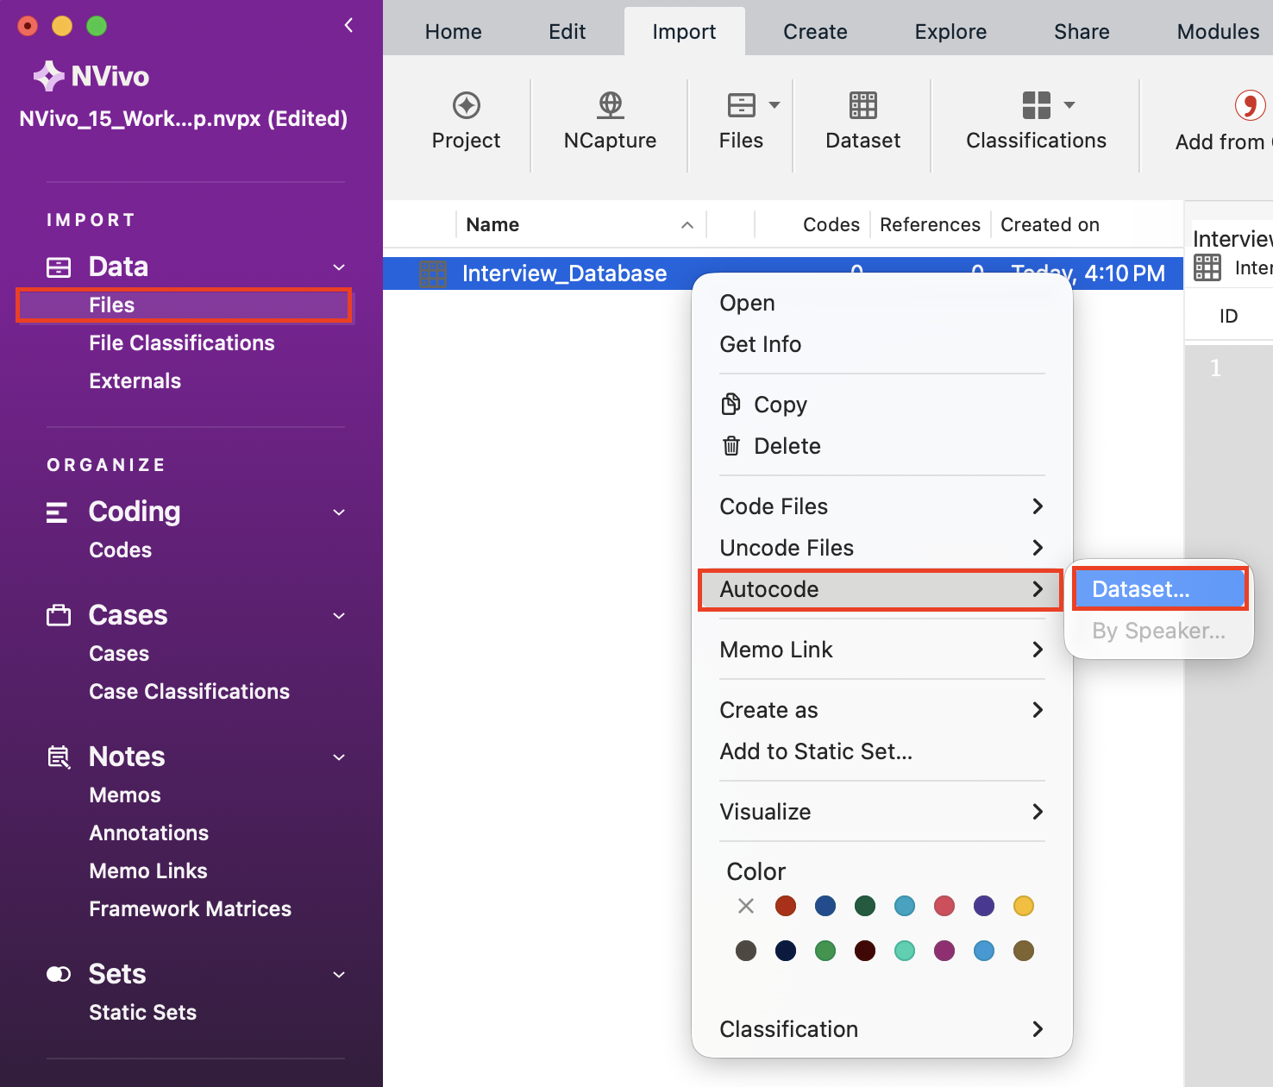1273x1087 pixels.
Task: Remove color with the X in Color section
Action: [x=746, y=906]
